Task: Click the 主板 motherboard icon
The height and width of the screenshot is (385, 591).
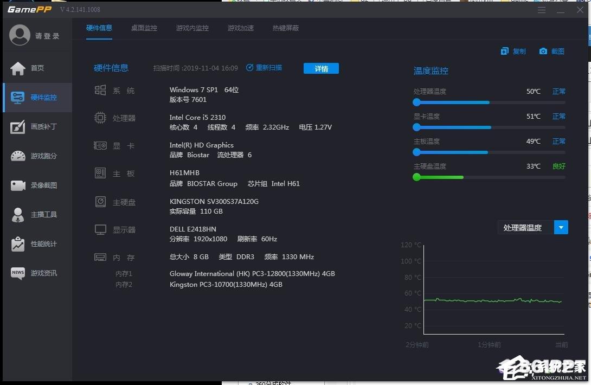Action: (x=100, y=173)
